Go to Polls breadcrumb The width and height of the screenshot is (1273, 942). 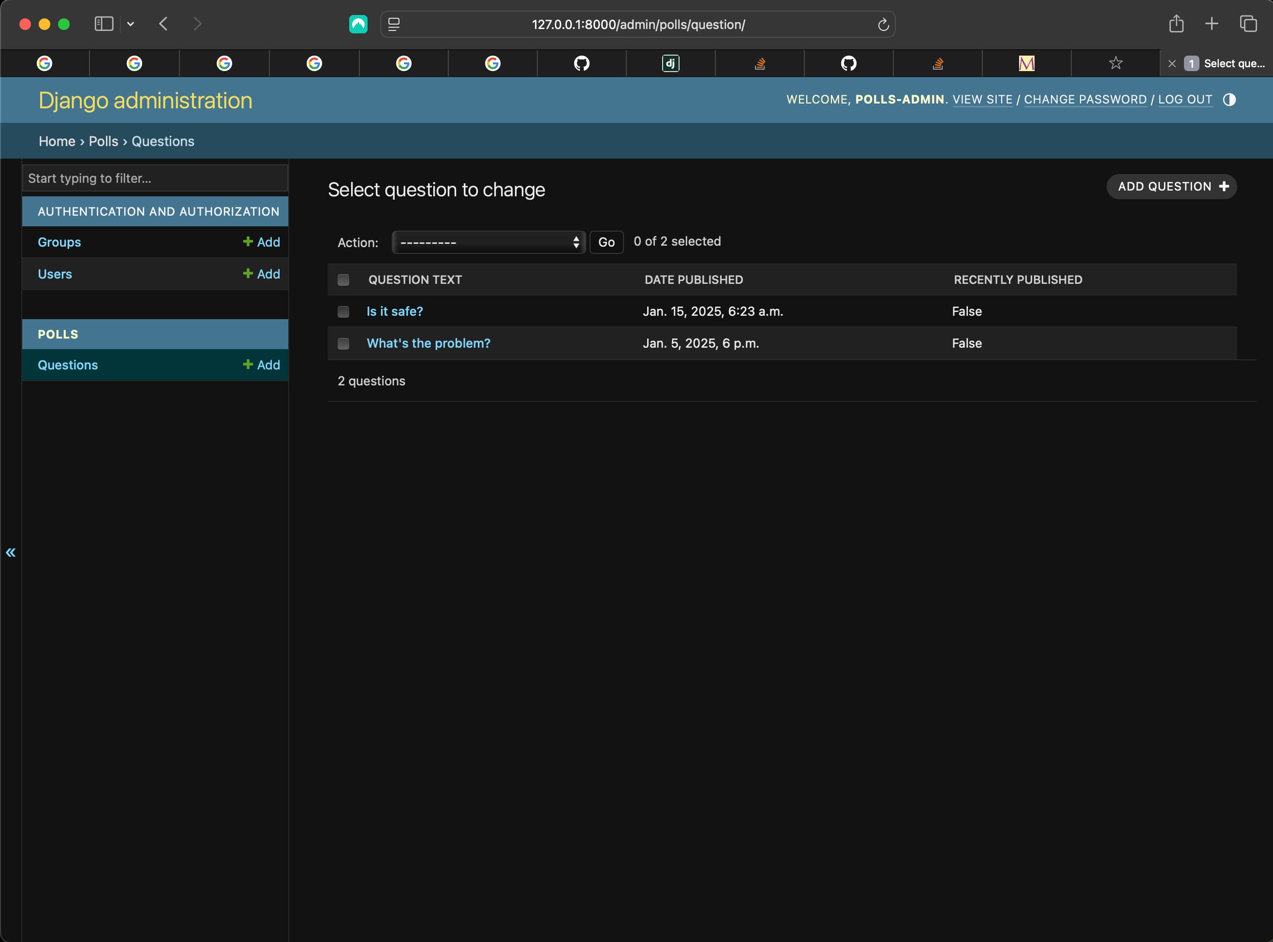click(x=103, y=141)
